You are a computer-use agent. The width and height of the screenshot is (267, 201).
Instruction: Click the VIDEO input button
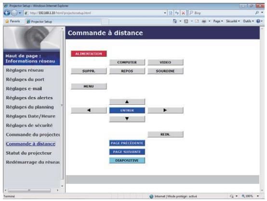pyautogui.click(x=165, y=63)
